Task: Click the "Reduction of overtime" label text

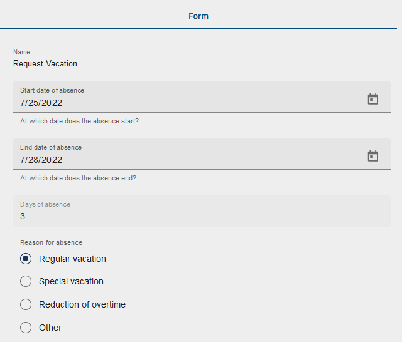Action: (x=82, y=304)
